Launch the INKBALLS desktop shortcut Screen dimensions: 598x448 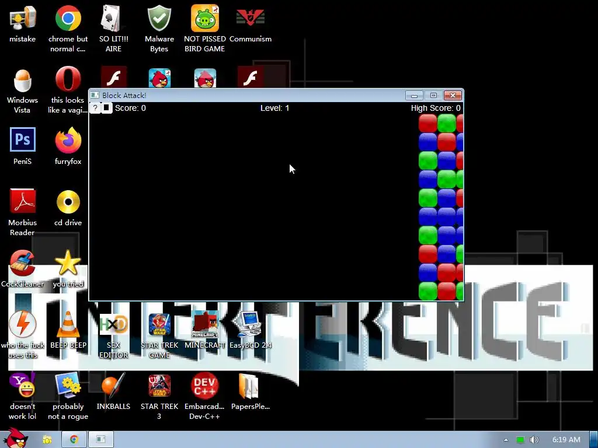113,391
